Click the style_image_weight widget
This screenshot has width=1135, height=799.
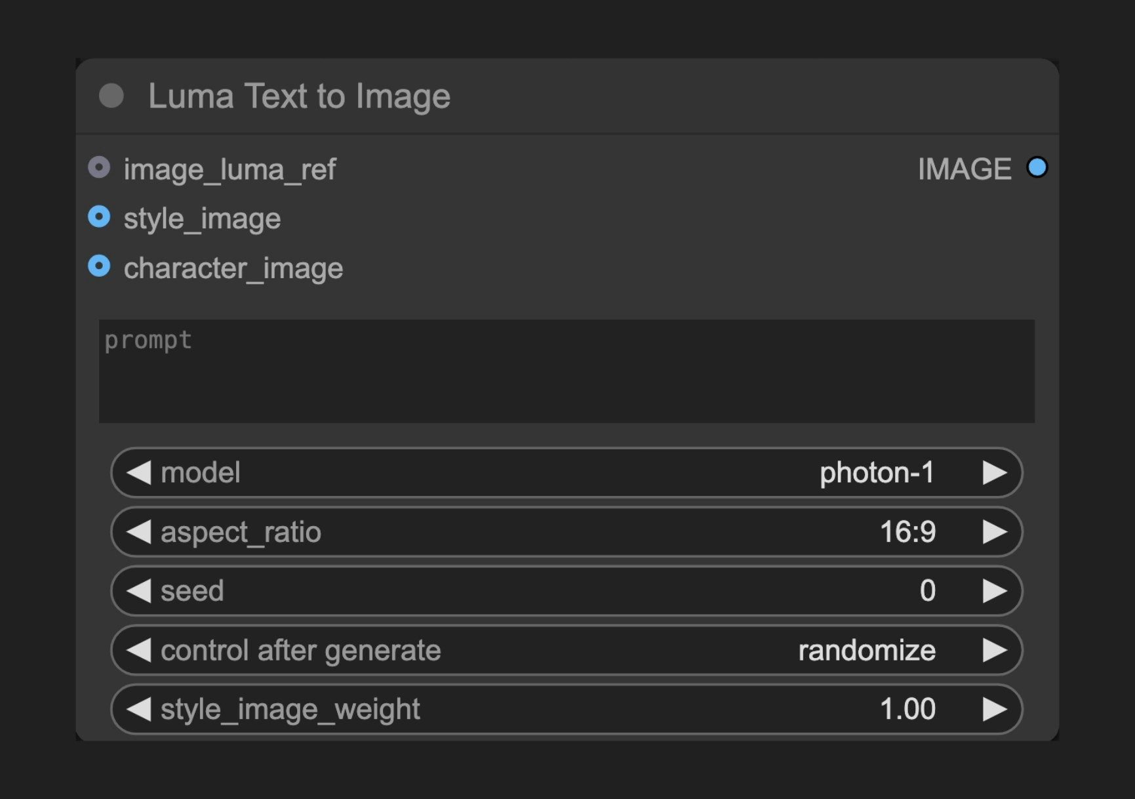pos(564,708)
